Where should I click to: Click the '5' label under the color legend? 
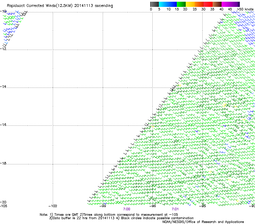pos(159,9)
